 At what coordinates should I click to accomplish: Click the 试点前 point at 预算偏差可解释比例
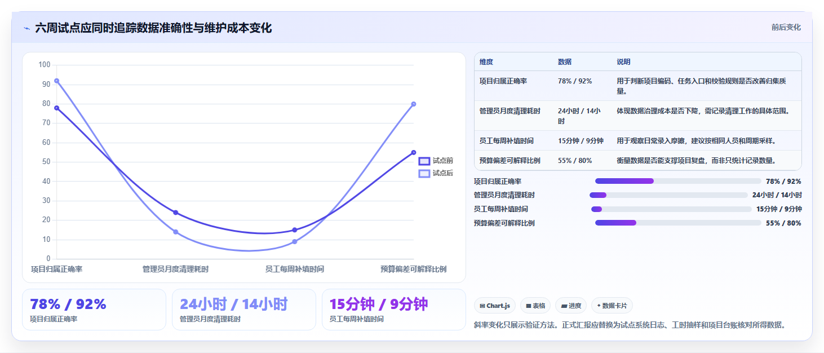point(414,152)
